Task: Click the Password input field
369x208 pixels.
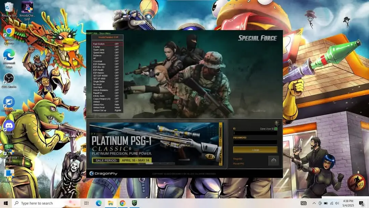Action: (255, 142)
